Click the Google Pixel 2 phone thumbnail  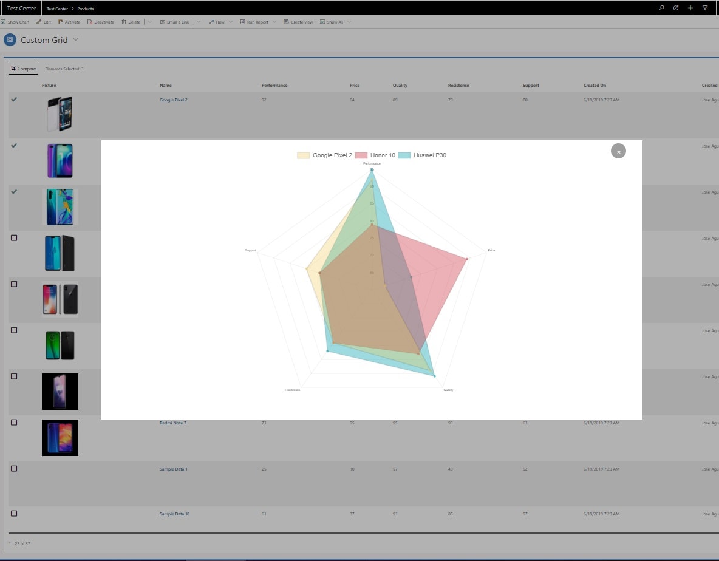[60, 114]
